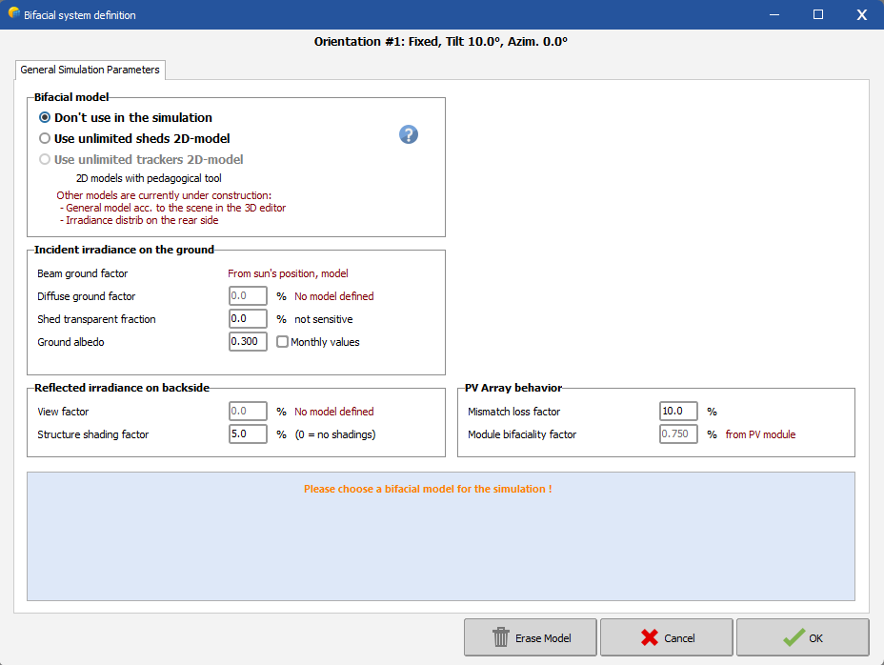Click the green checkmark icon on OK
Image resolution: width=884 pixels, height=665 pixels.
(x=792, y=637)
